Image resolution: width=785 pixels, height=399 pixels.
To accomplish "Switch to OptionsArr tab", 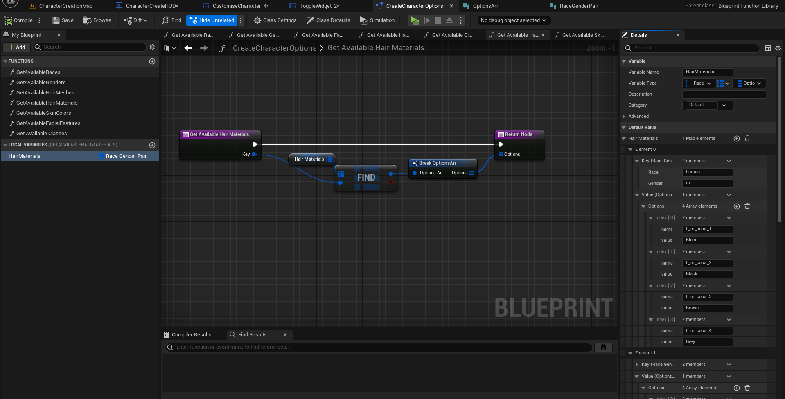I will pyautogui.click(x=485, y=6).
